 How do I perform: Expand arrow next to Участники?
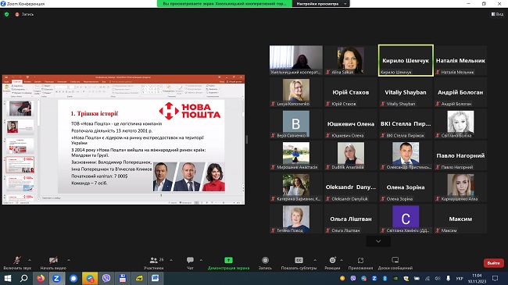(171, 260)
